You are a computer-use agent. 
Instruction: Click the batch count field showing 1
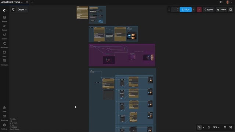[x=174, y=10]
